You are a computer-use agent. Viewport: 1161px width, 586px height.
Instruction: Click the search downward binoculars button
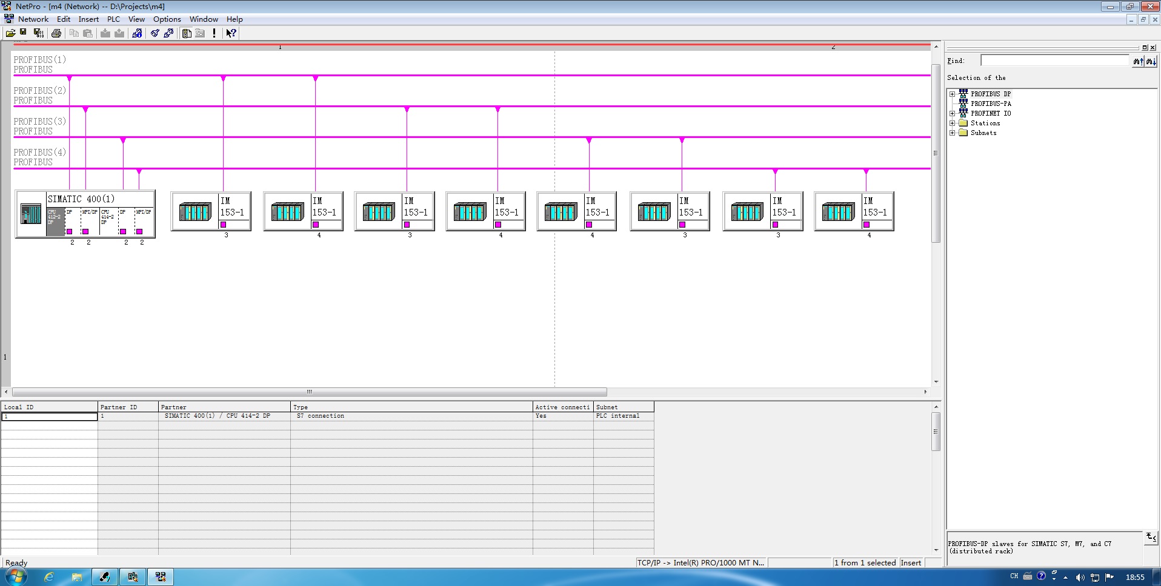(x=1151, y=61)
